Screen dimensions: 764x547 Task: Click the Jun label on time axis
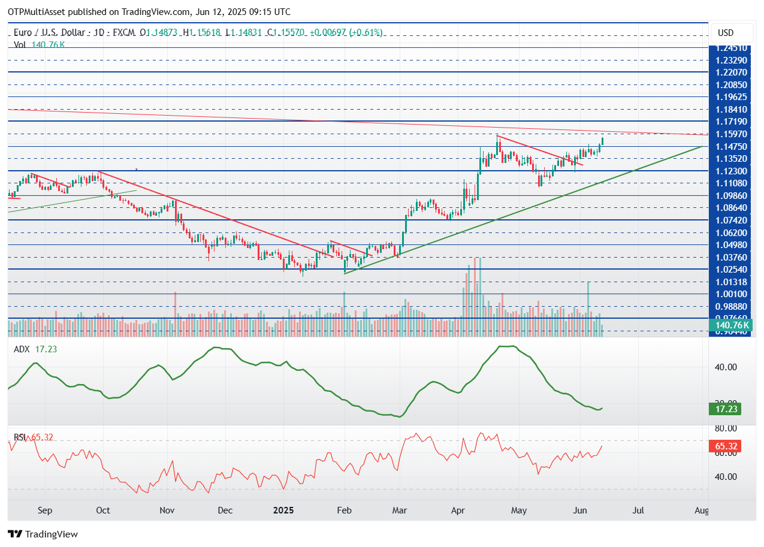tap(580, 511)
